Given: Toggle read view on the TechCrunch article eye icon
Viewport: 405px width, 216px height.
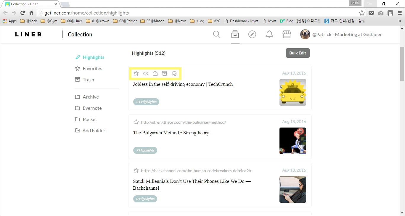Looking at the screenshot, I should [145, 73].
